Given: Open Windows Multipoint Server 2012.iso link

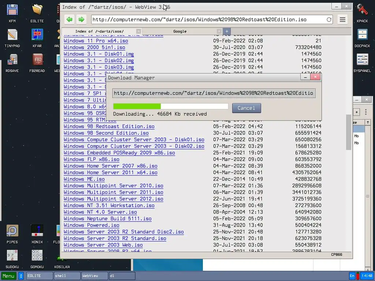Looking at the screenshot, I should 114,199.
